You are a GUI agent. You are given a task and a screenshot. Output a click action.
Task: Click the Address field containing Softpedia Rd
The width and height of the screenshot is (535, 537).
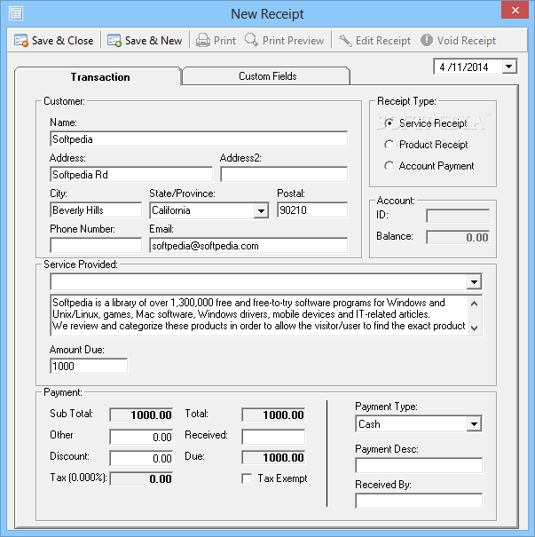tap(131, 175)
